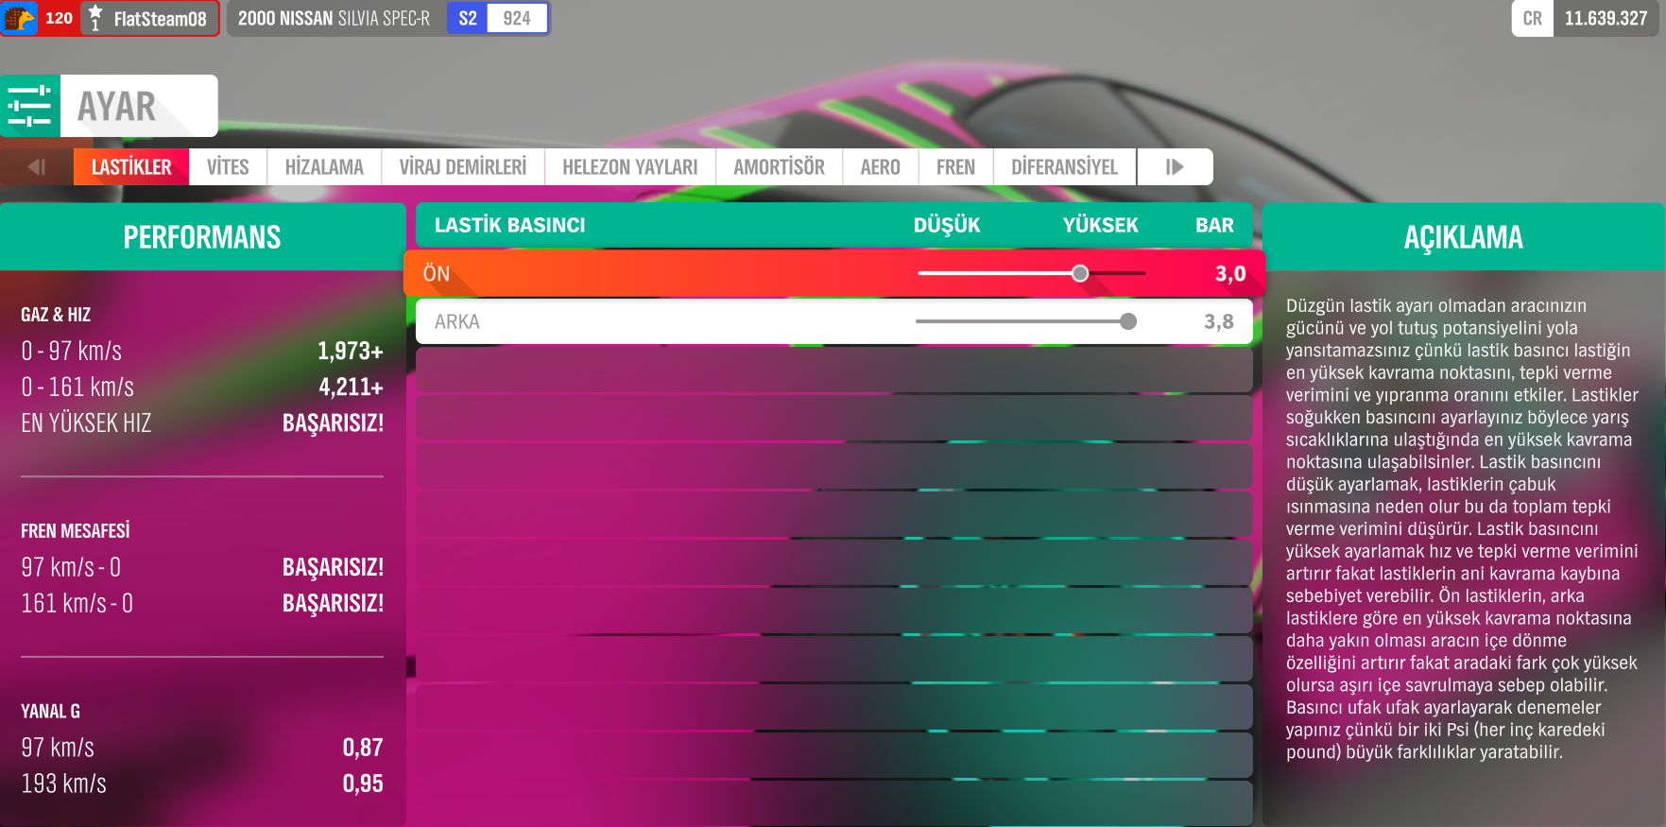The image size is (1666, 827).
Task: Click the 97 km/s - 0 braking label
Action: pos(71,568)
